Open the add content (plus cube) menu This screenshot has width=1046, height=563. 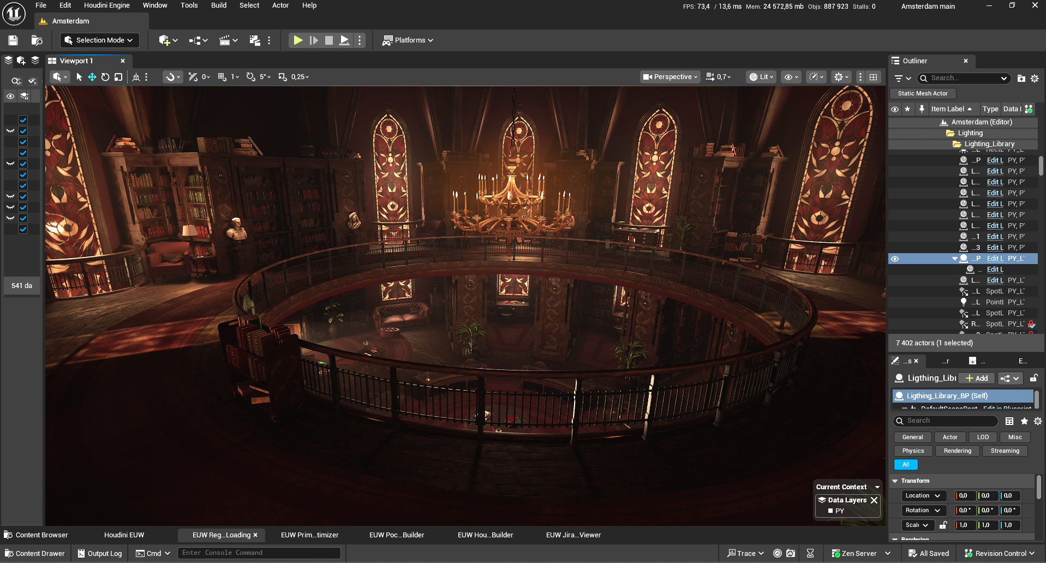pyautogui.click(x=168, y=40)
